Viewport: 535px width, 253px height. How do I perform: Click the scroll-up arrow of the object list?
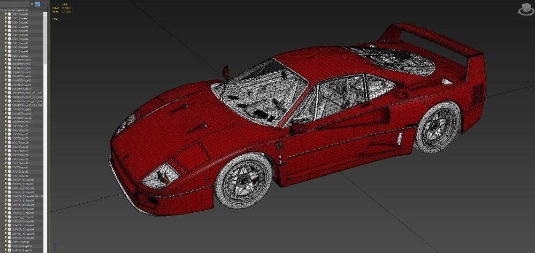pyautogui.click(x=45, y=14)
